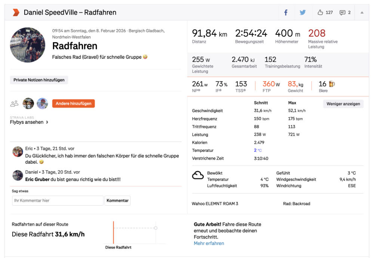Viewport: 374px width, 258px height.
Task: Give kudos with thumbs-up icon
Action: click(x=320, y=12)
